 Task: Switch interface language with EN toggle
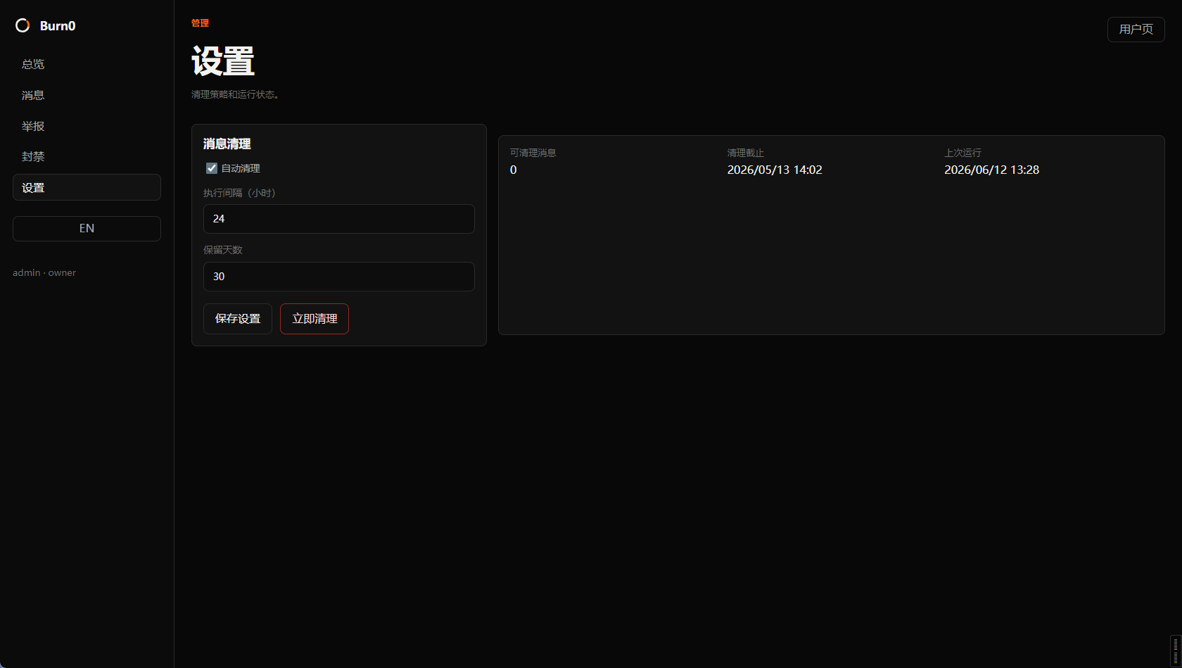pos(87,229)
